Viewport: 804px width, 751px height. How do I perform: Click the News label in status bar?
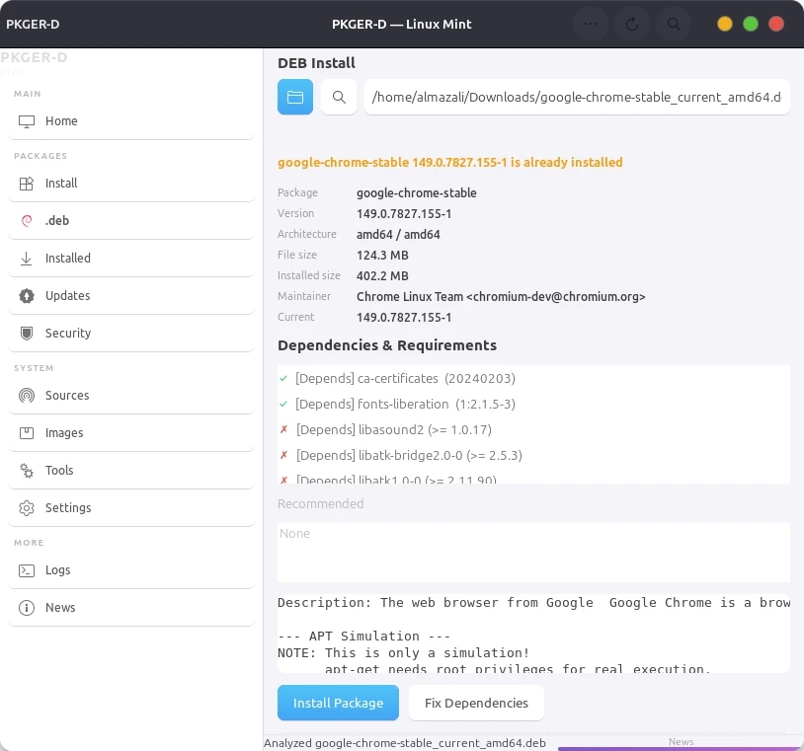point(681,742)
